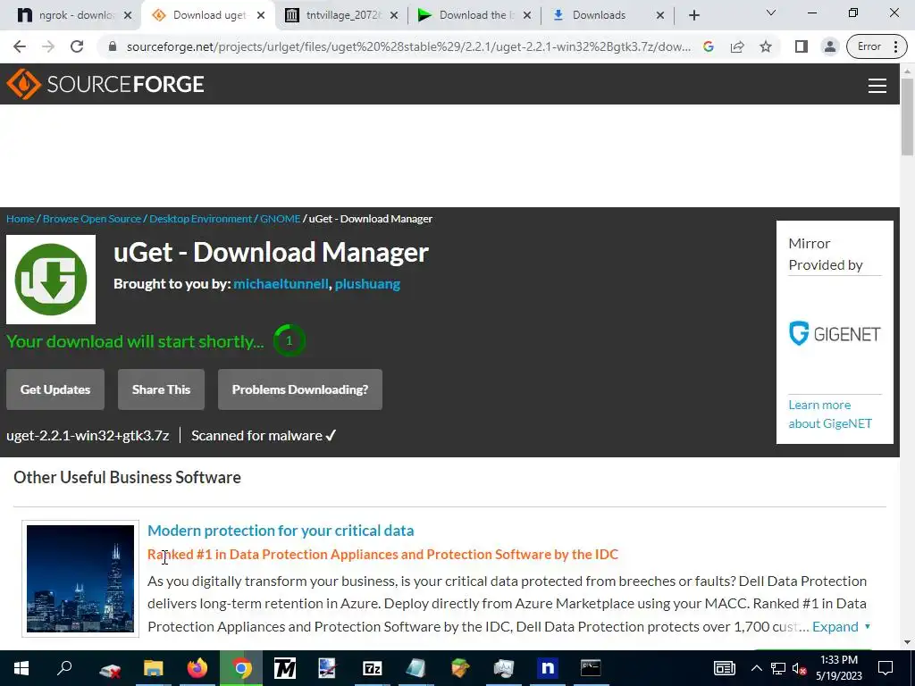Click the Share This button
915x686 pixels.
(161, 389)
